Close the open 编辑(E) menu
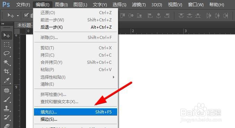Image resolution: width=235 pixels, height=128 pixels. click(x=43, y=5)
